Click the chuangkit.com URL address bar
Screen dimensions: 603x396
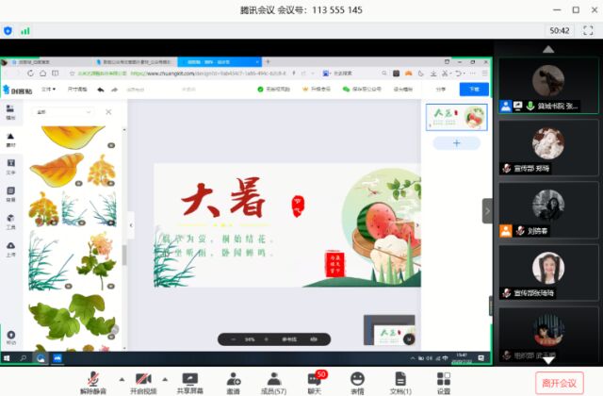[x=181, y=74]
